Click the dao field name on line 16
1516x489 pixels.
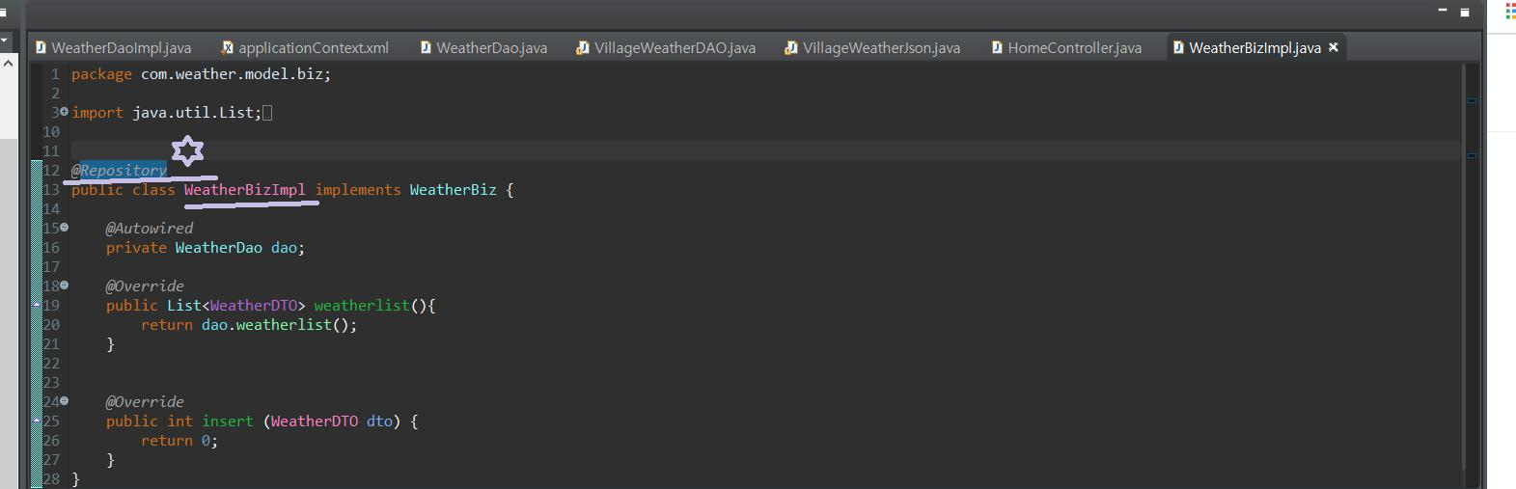[284, 248]
